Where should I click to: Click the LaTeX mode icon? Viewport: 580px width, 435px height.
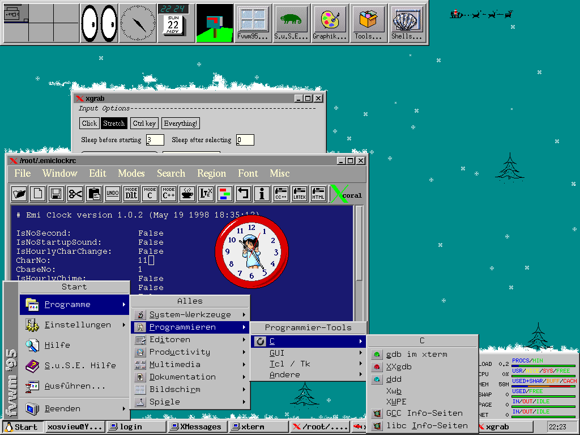pyautogui.click(x=206, y=194)
